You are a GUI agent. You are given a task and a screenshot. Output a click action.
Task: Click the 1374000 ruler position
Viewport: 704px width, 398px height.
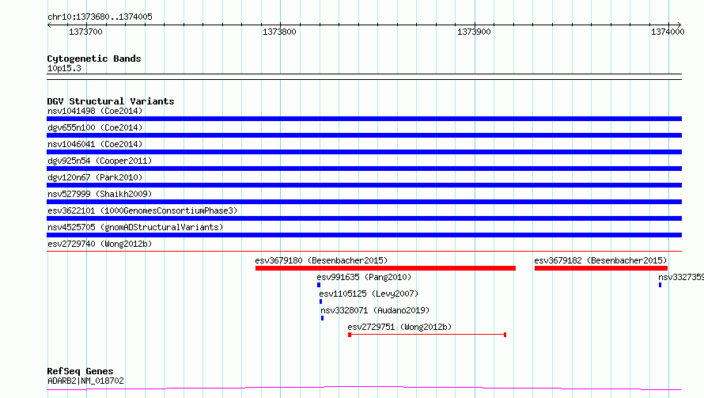point(668,32)
